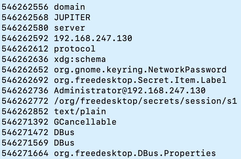Select the offset number 546262652

coord(25,69)
